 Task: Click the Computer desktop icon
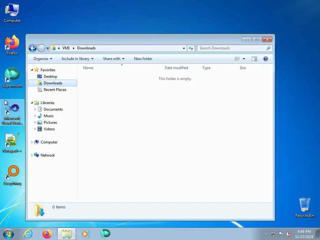tap(12, 13)
